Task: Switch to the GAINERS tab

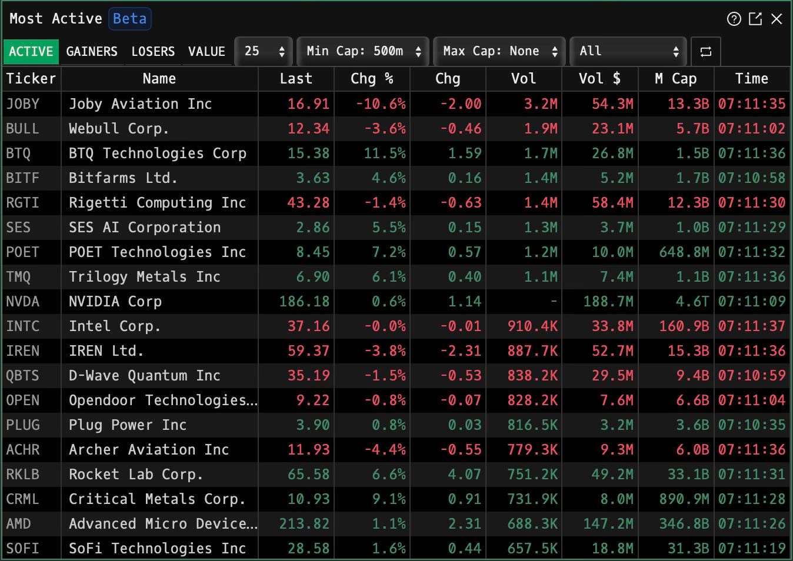Action: (x=92, y=52)
